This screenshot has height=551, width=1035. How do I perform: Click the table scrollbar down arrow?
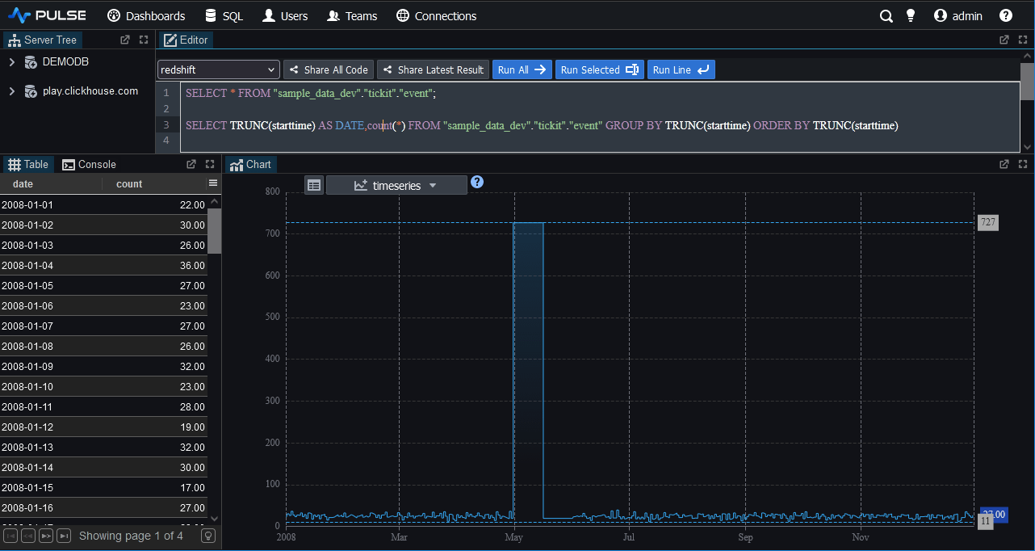[x=214, y=519]
